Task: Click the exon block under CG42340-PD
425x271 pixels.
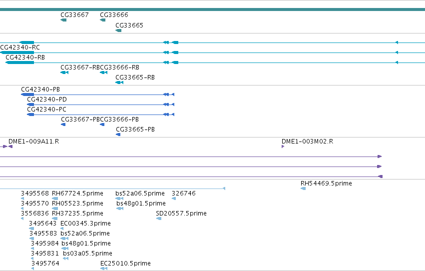Action: click(30, 104)
